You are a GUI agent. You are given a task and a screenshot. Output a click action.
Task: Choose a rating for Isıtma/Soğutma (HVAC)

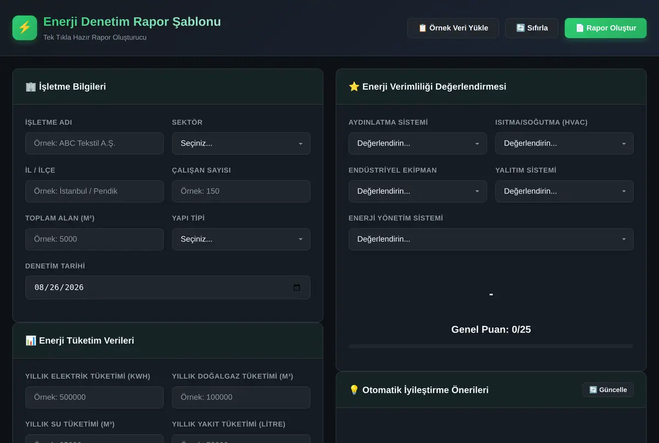[x=565, y=143]
